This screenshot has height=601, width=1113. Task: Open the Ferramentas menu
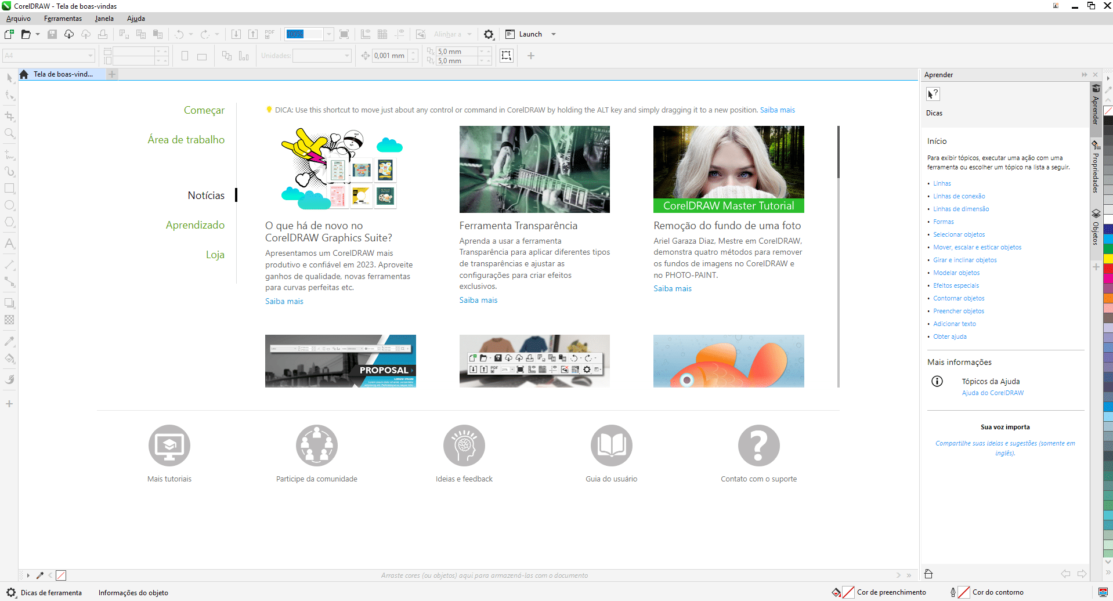pyautogui.click(x=63, y=19)
